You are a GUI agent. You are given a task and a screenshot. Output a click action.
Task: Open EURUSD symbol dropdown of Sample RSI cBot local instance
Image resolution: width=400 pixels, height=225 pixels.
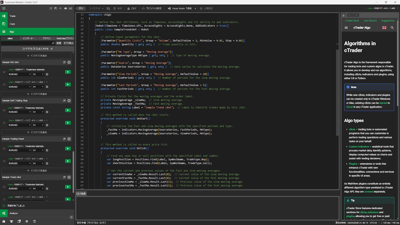click(20, 74)
